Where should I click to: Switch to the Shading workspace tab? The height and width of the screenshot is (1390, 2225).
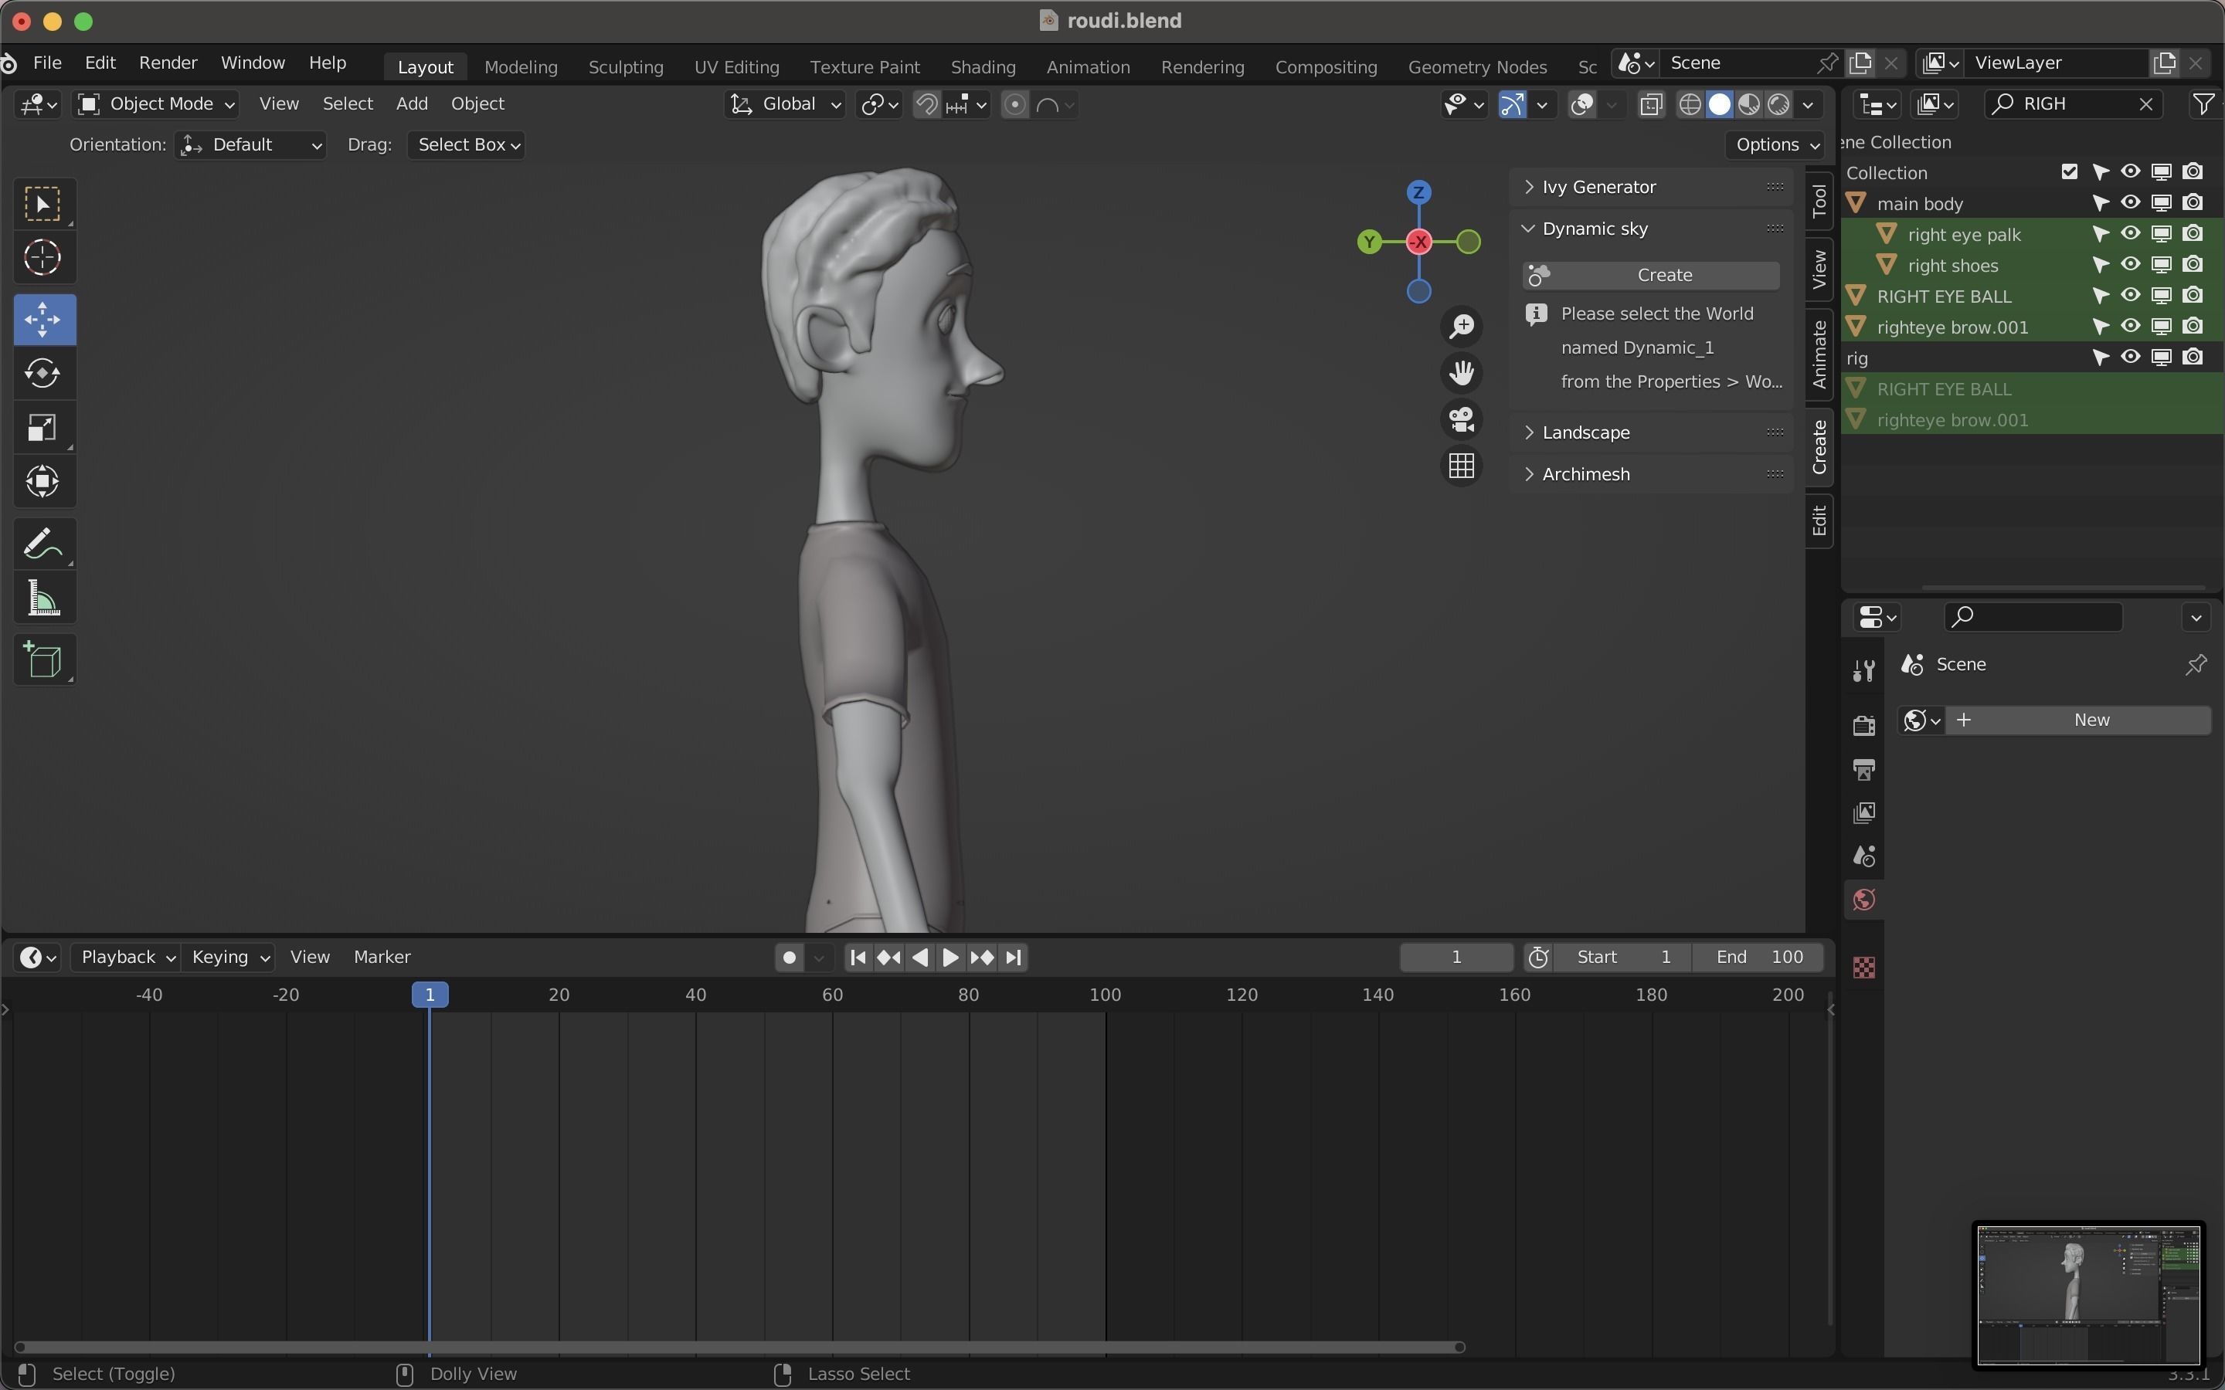pyautogui.click(x=983, y=67)
